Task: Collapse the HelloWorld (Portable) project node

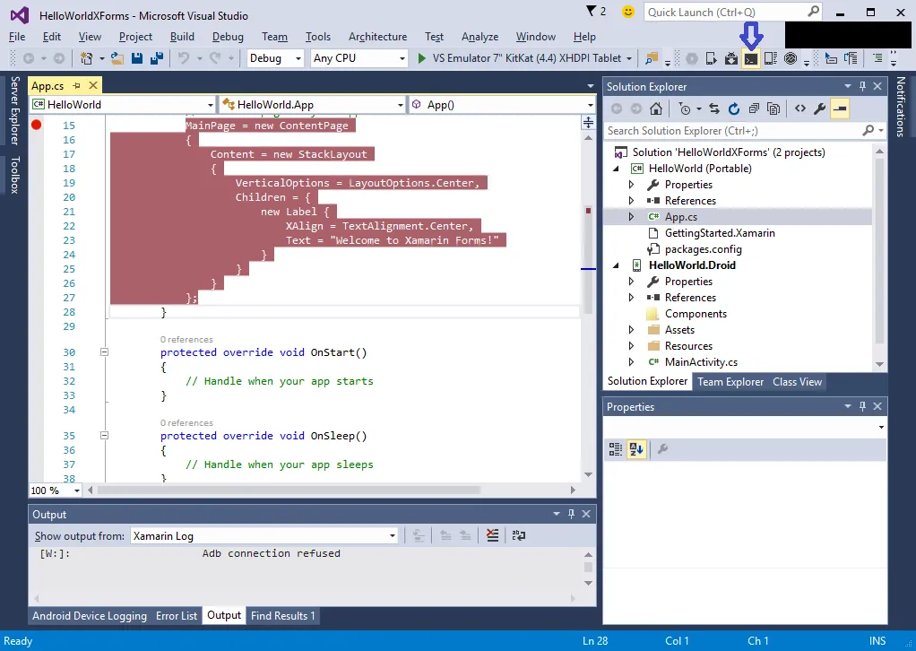Action: [616, 169]
